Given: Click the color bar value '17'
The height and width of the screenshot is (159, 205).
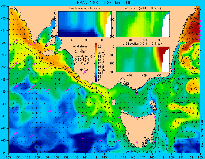Looking at the screenshot, I should 99,63.
